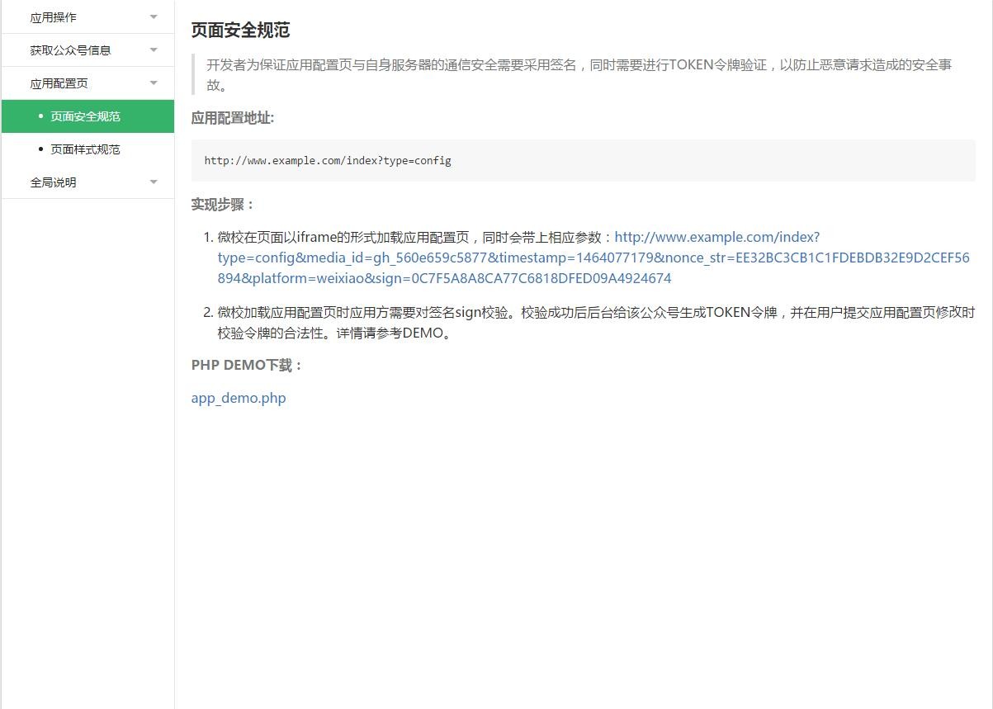Expand the 全局说明 arrow
Screen dimensions: 993x709
point(154,182)
